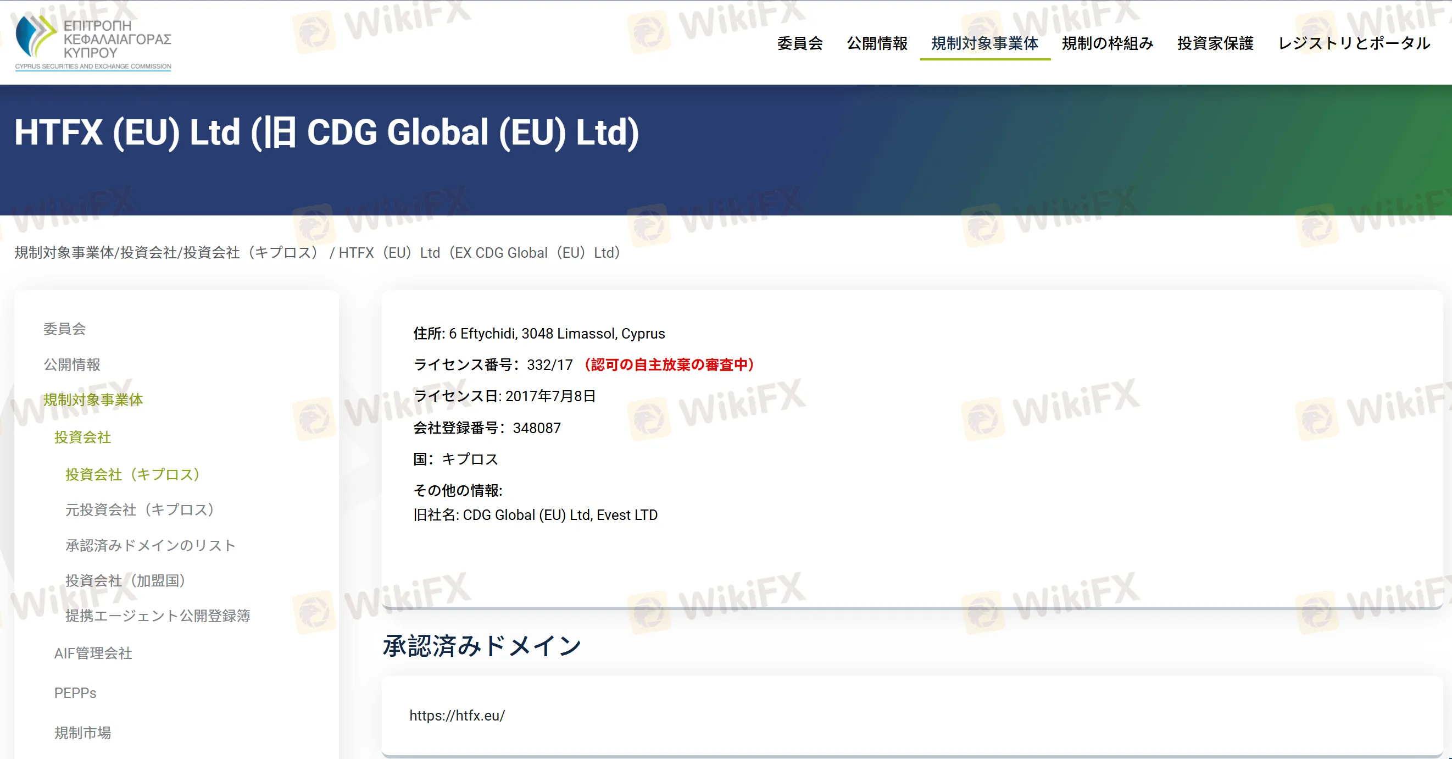The height and width of the screenshot is (759, 1452).
Task: Click the 公開情報 link in the sidebar
Action: point(71,365)
